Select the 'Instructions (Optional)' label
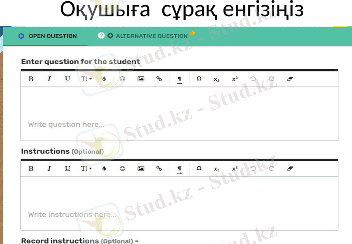Image resolution: width=352 pixels, height=244 pixels. coord(62,151)
